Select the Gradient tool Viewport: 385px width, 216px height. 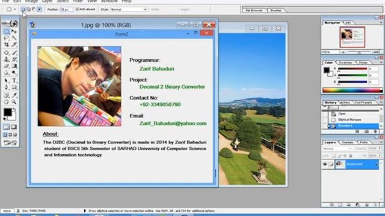14,66
